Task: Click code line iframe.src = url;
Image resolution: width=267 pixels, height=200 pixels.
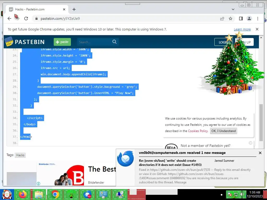Action: 55,68
